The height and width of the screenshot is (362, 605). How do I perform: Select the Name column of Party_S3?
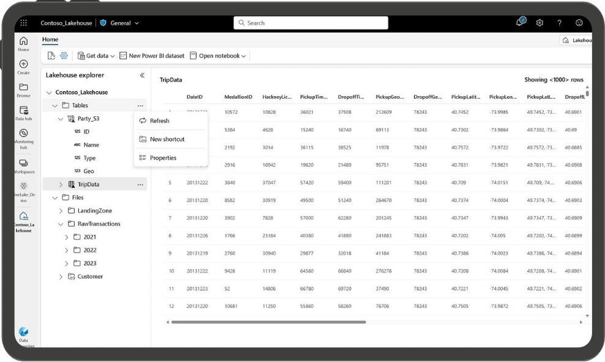point(91,145)
